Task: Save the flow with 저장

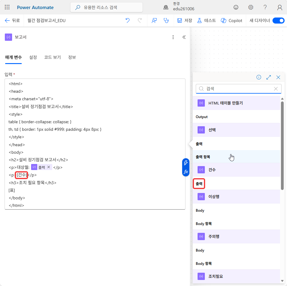Action: tap(185, 21)
